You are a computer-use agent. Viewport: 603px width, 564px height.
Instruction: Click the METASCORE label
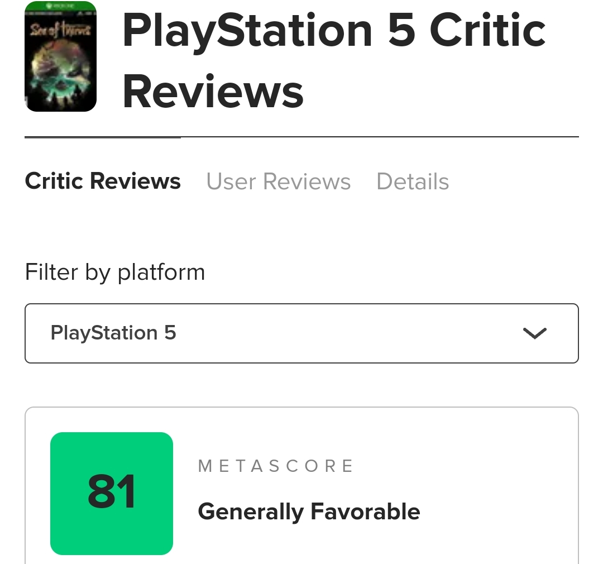point(276,466)
